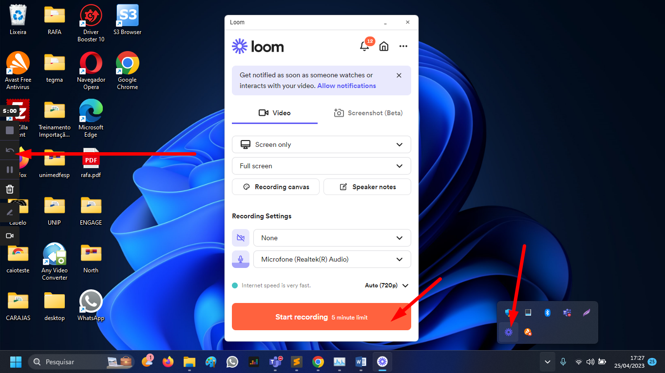The height and width of the screenshot is (373, 665).
Task: Open the camera None dropdown
Action: pos(332,238)
